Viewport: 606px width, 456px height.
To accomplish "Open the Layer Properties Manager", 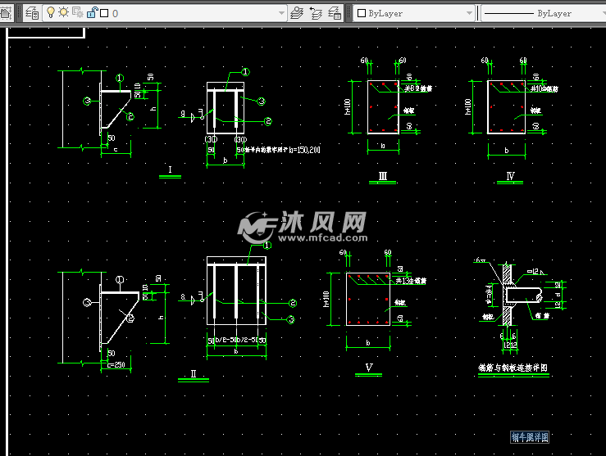I will coord(32,13).
